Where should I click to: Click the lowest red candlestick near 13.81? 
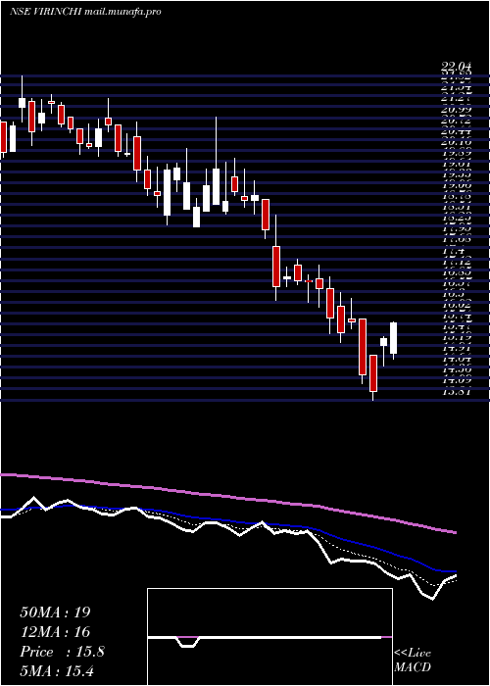coord(373,373)
